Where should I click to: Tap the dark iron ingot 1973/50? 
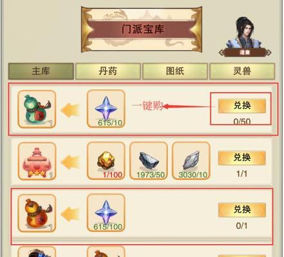coord(149,161)
